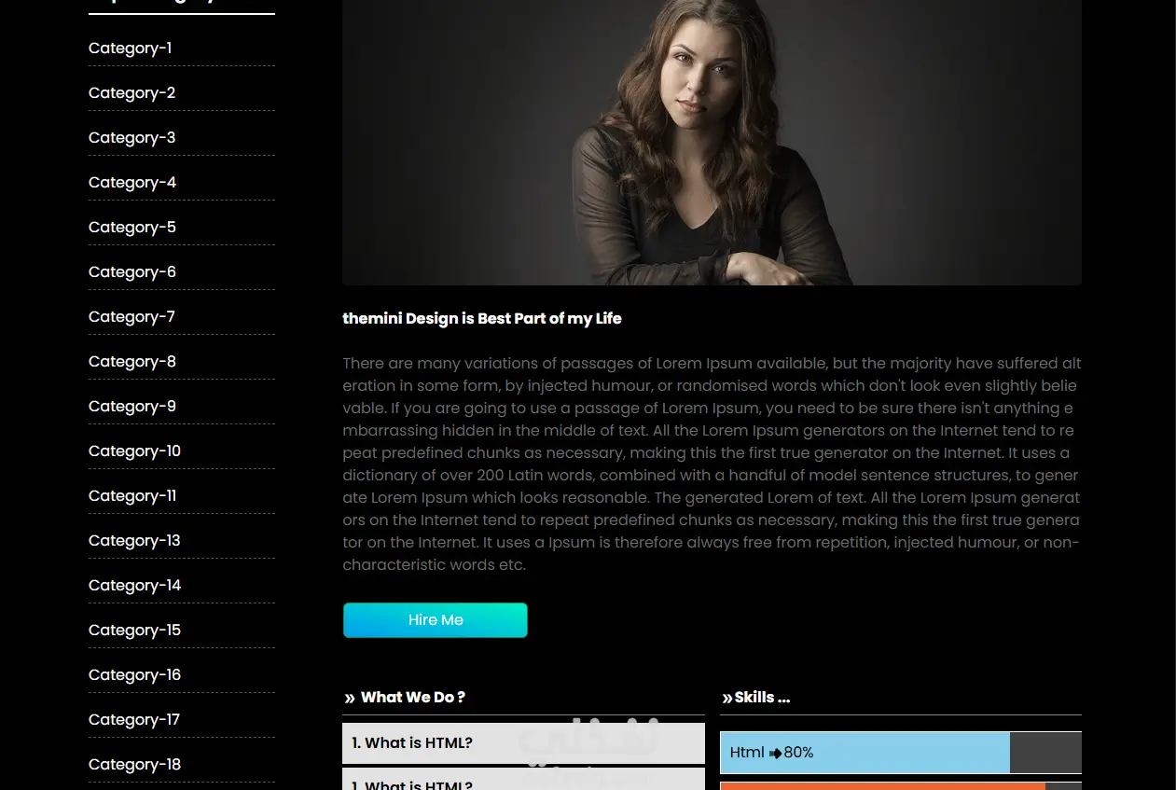Select Category-10 in the sidebar
The height and width of the screenshot is (790, 1176).
pos(134,451)
